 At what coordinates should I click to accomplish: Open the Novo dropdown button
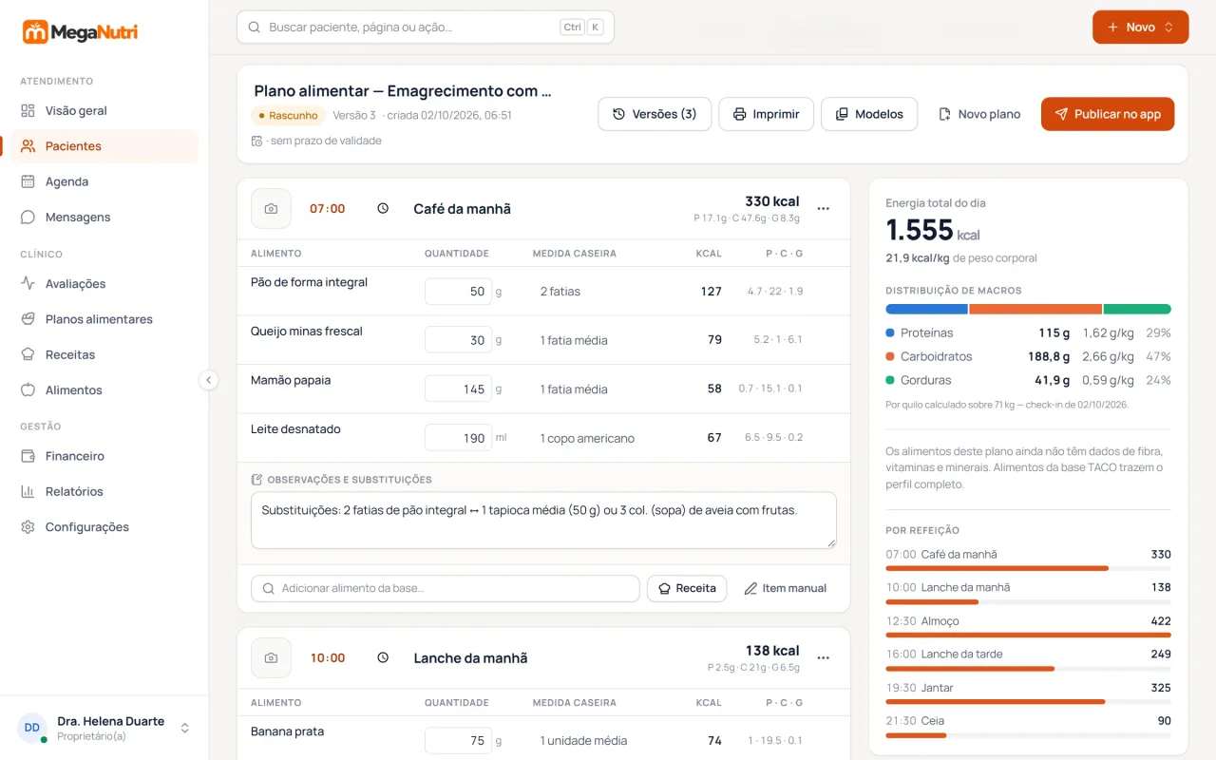1140,28
